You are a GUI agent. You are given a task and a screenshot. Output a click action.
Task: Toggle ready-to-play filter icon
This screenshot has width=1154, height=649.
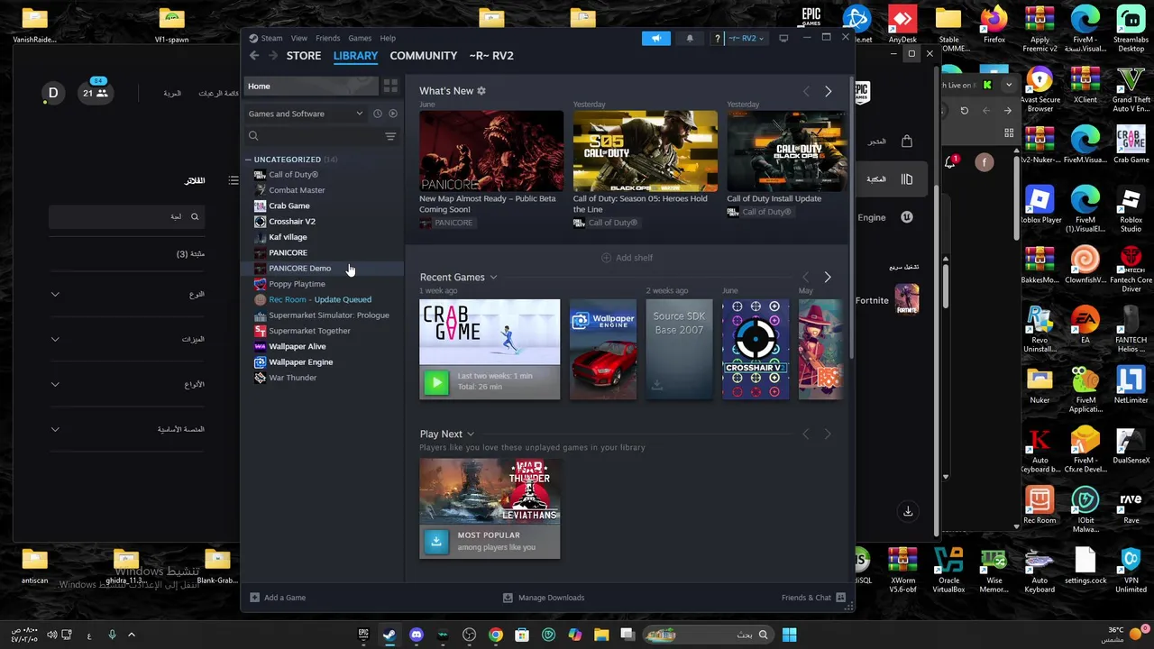392,114
